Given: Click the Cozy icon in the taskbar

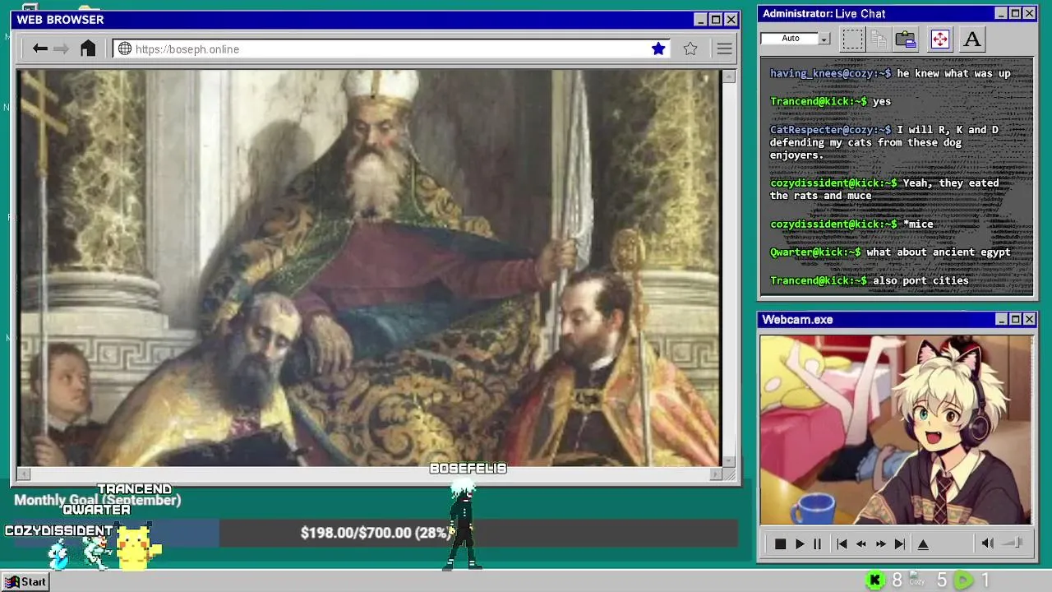Looking at the screenshot, I should coord(917,580).
